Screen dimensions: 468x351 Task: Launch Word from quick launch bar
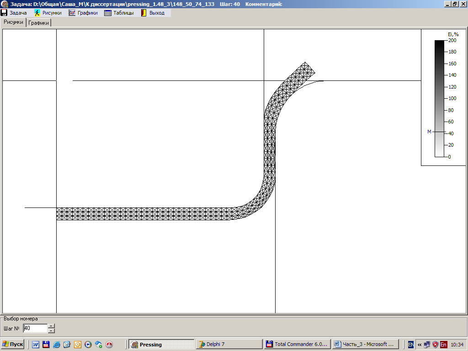[x=36, y=345]
